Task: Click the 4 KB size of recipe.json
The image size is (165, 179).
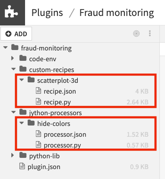Action: click(x=142, y=91)
